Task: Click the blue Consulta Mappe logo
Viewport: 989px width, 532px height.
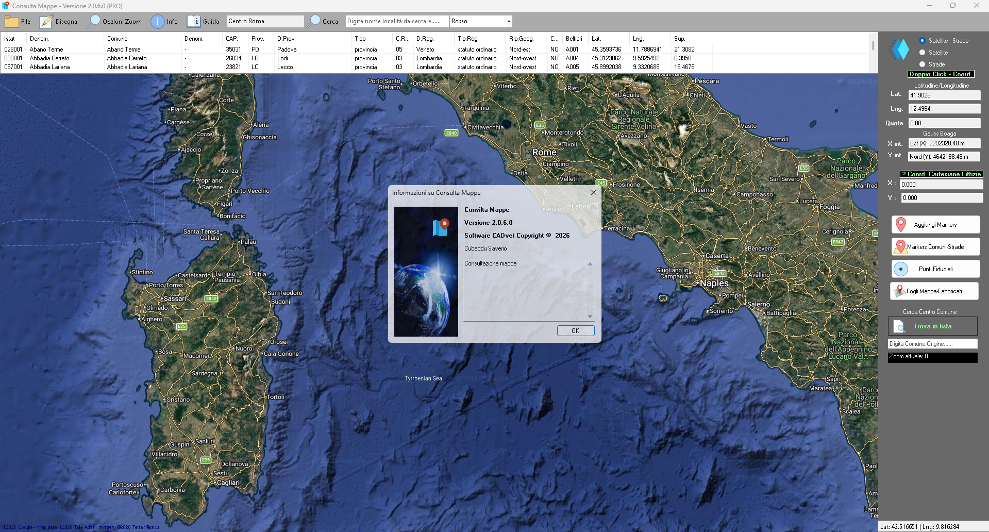Action: [899, 49]
